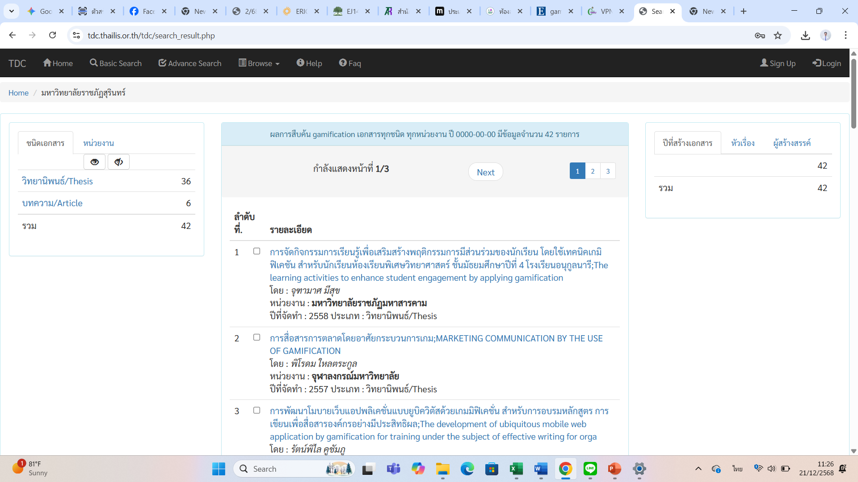858x482 pixels.
Task: Click the Login arrow icon
Action: coord(816,63)
